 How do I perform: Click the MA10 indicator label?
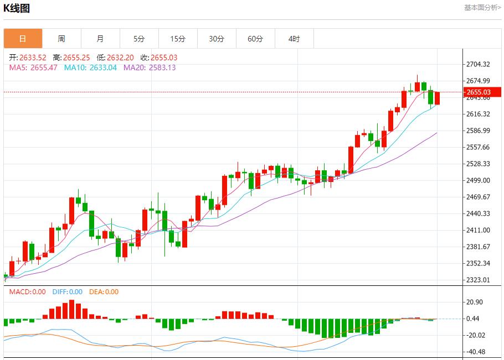[90, 67]
